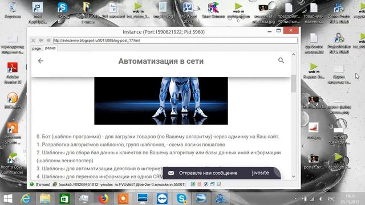Open the Windows Start button
Image resolution: width=365 pixels, height=205 pixels.
pyautogui.click(x=8, y=199)
